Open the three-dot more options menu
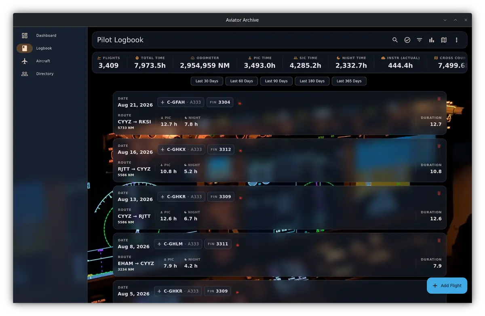This screenshot has height=316, width=485. tap(457, 40)
